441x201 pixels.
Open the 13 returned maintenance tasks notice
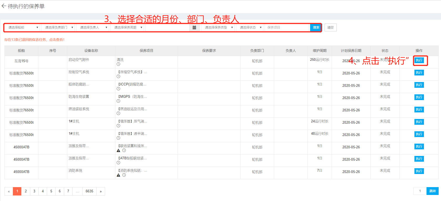(34, 40)
